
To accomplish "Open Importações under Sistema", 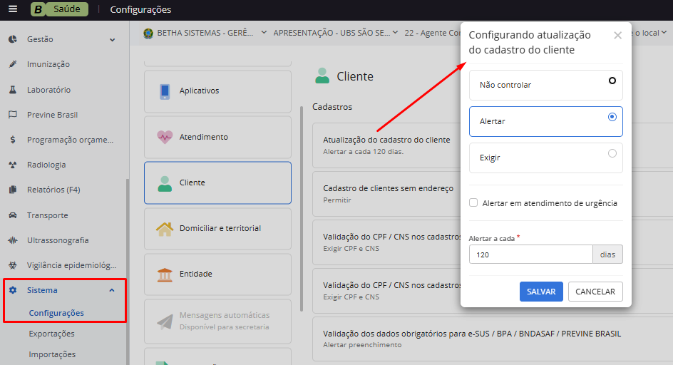I will pyautogui.click(x=52, y=354).
